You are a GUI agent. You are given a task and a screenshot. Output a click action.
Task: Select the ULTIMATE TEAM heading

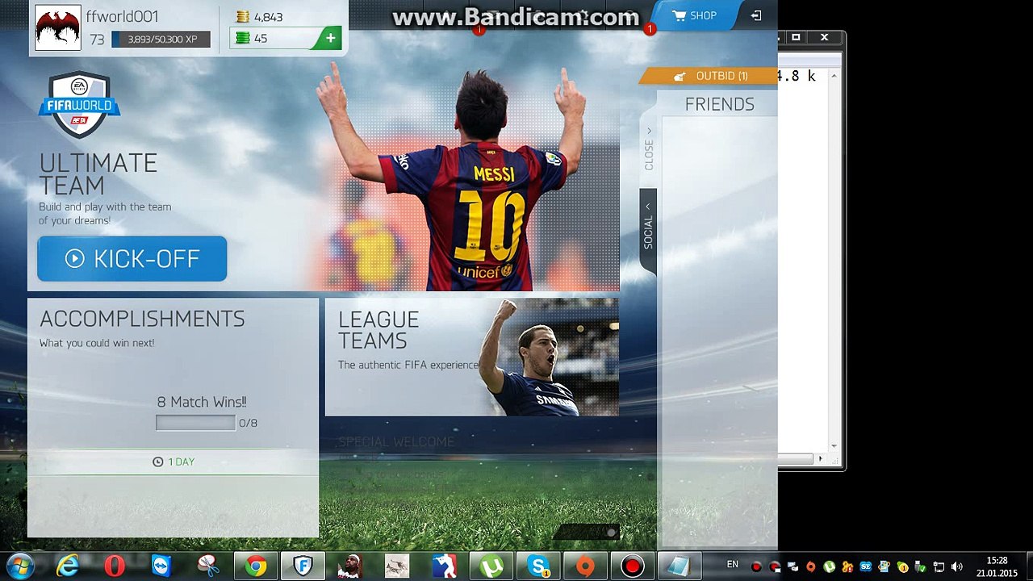(x=98, y=174)
